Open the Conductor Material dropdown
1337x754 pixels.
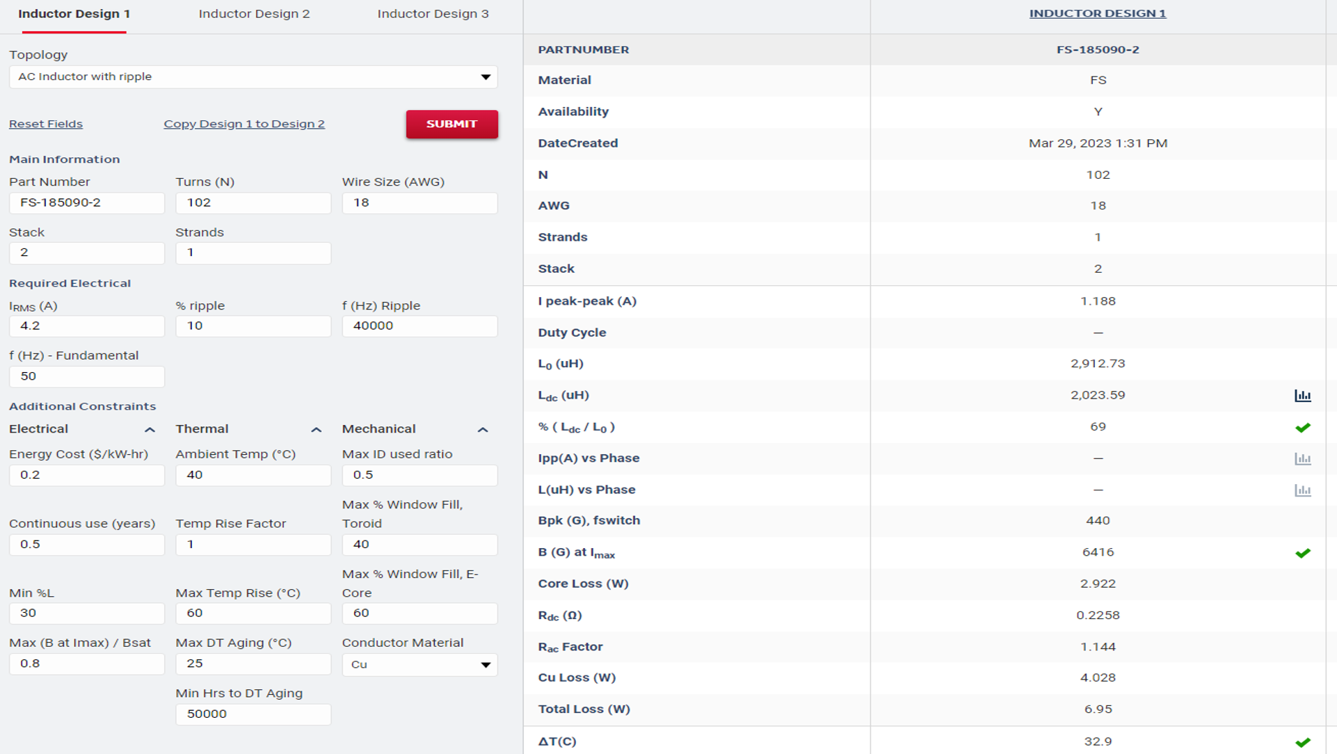click(x=419, y=664)
